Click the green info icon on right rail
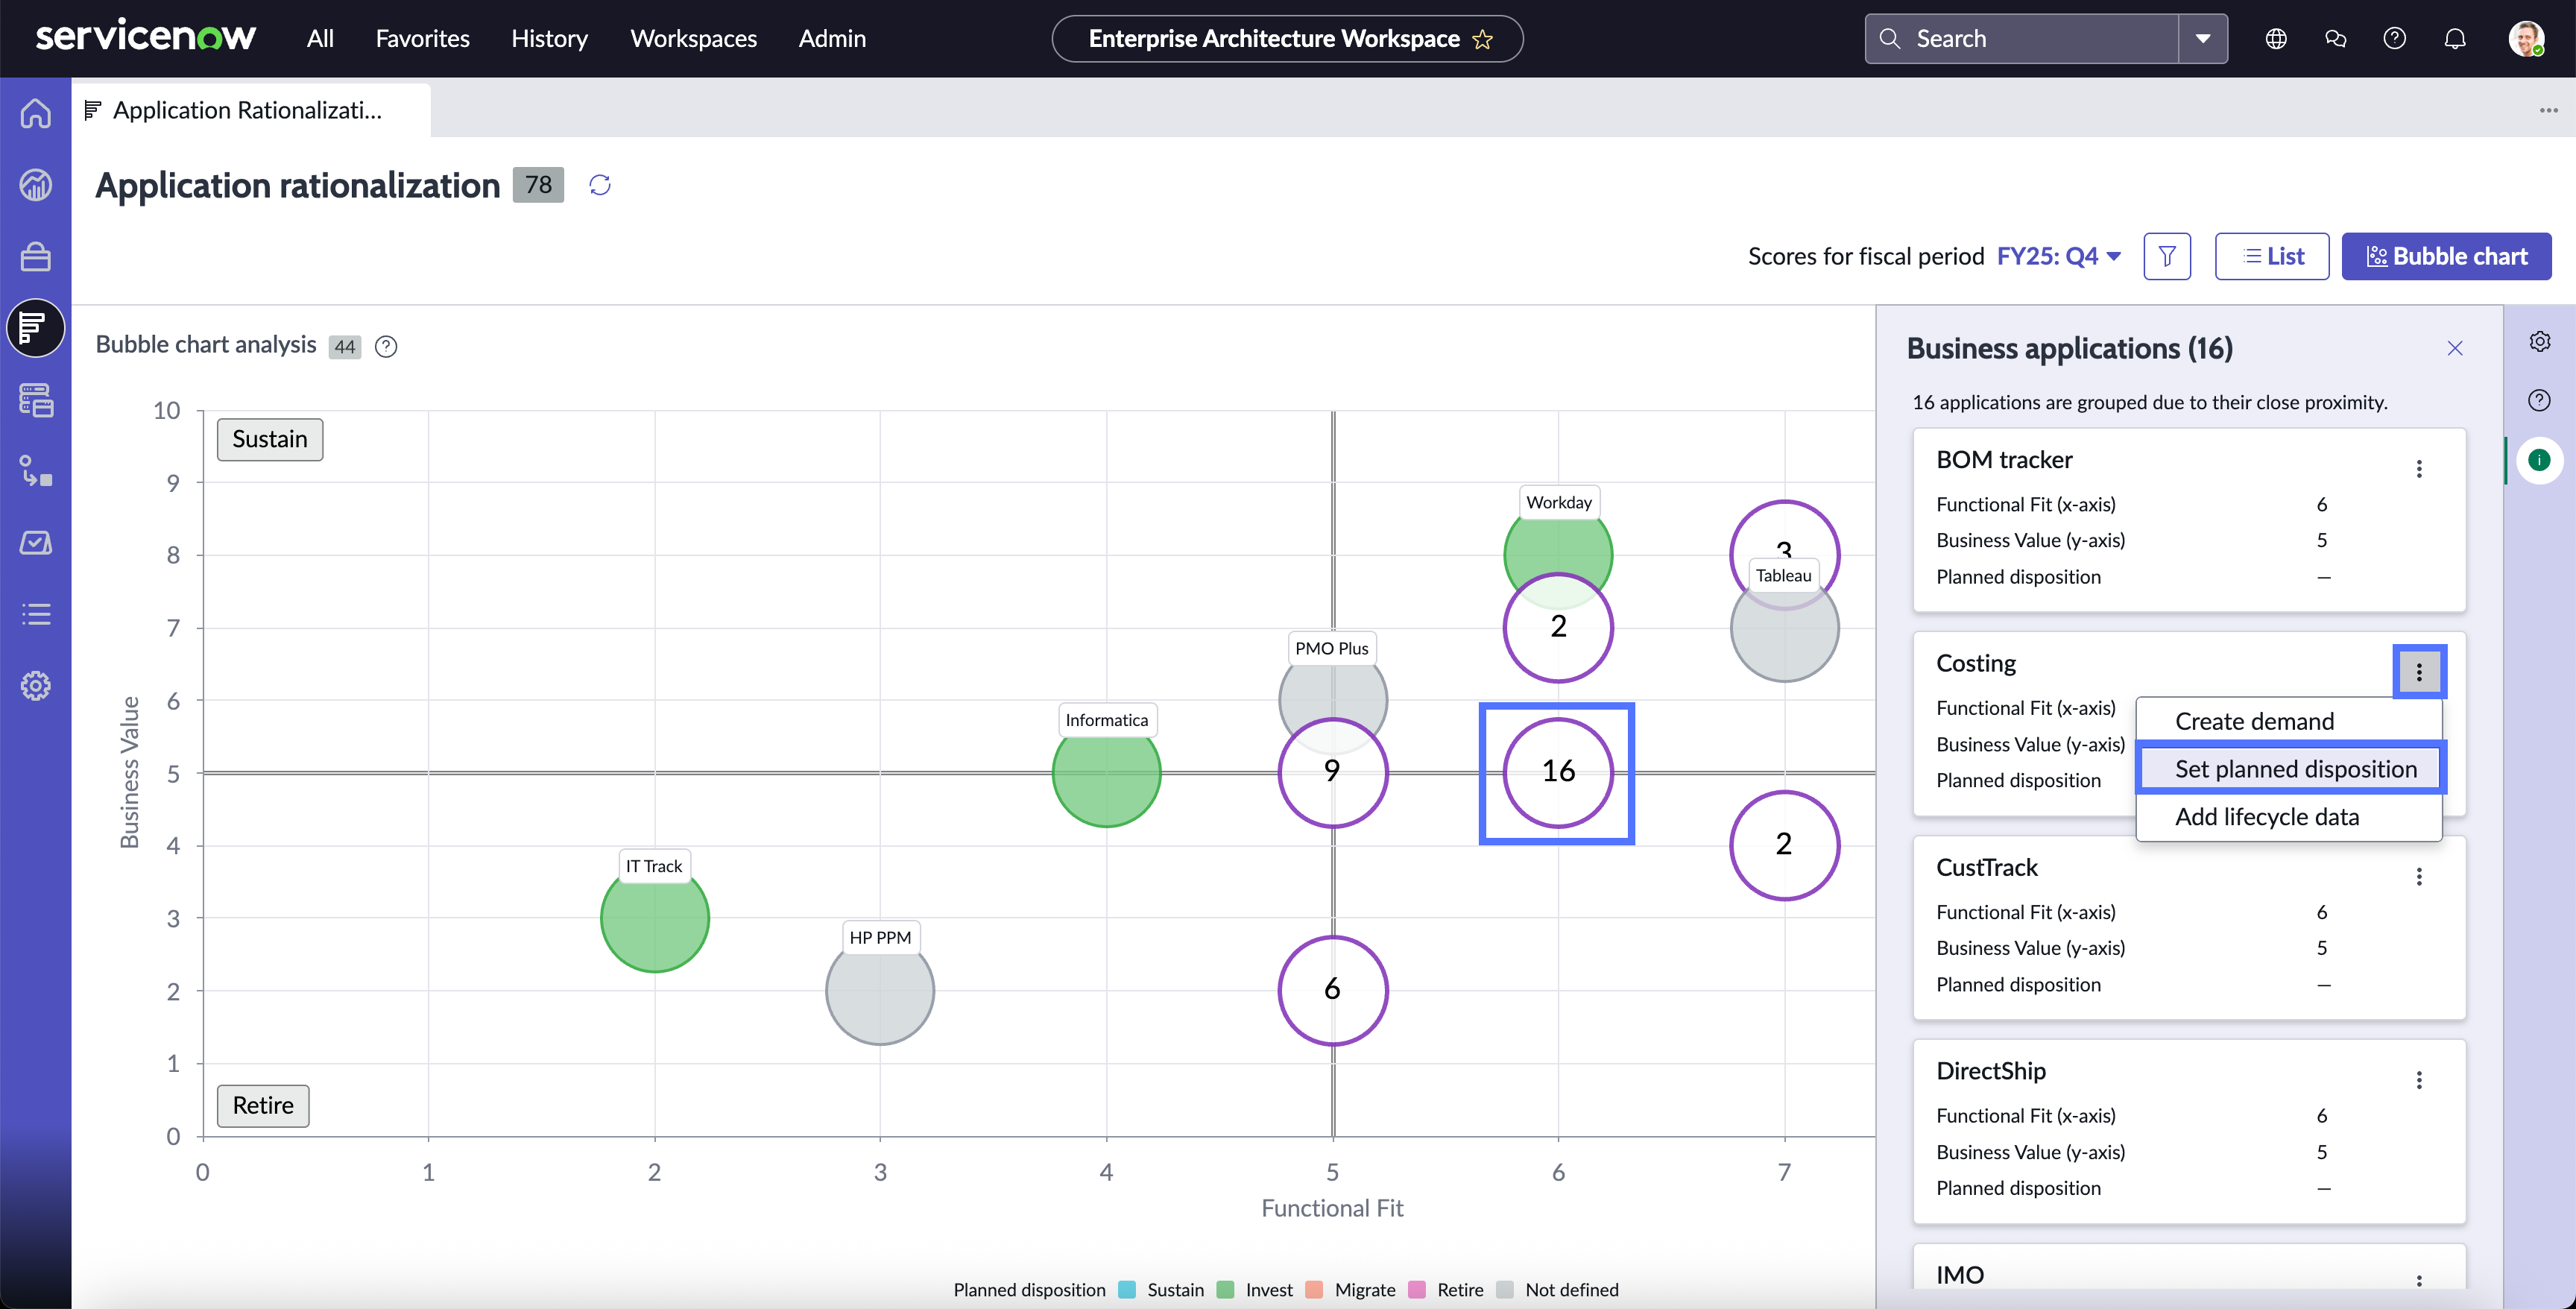The image size is (2576, 1309). [x=2539, y=460]
